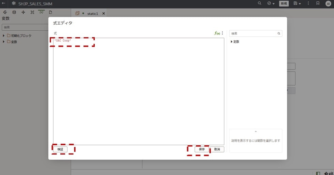Switch to the static1 tab

[x=93, y=14]
